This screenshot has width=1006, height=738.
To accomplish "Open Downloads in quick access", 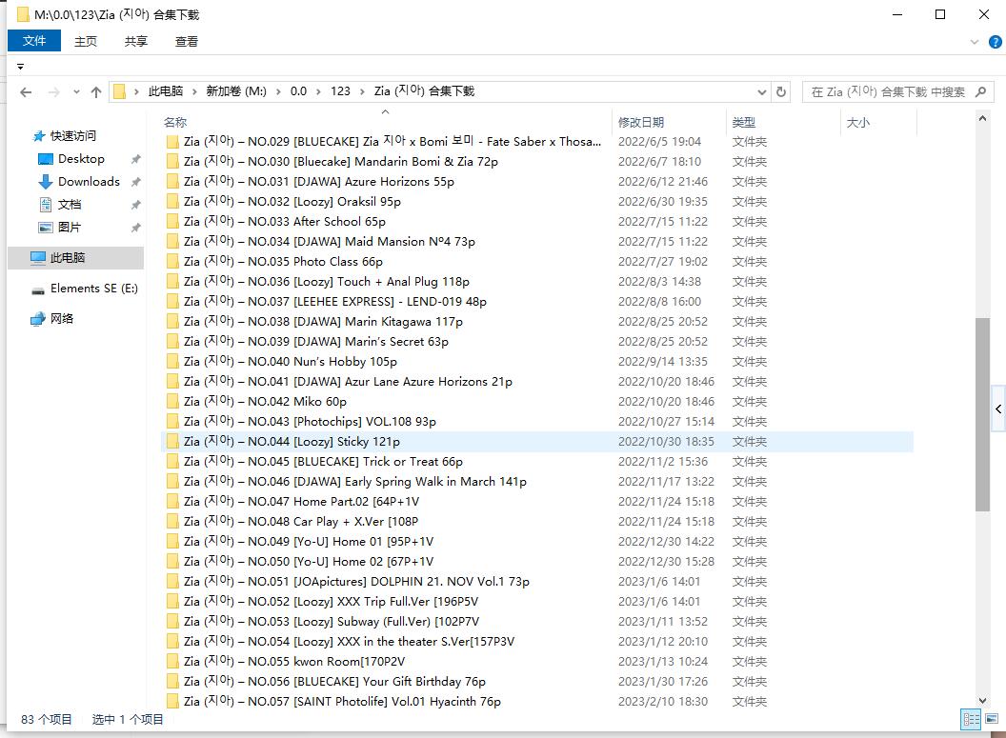I will [x=89, y=182].
